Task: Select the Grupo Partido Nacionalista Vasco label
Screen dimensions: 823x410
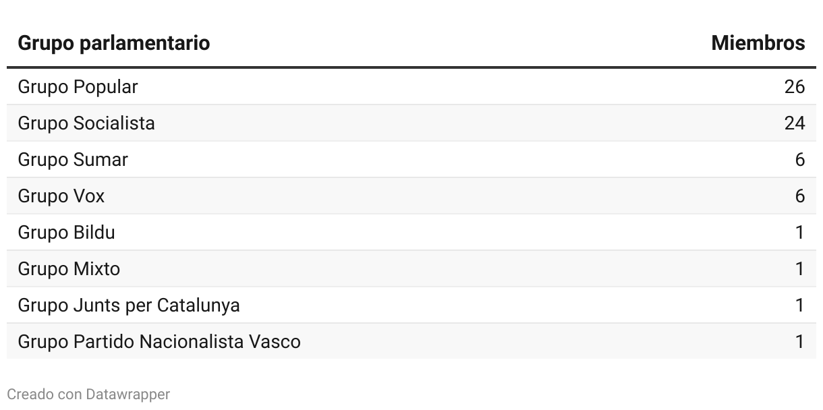Action: [x=159, y=342]
